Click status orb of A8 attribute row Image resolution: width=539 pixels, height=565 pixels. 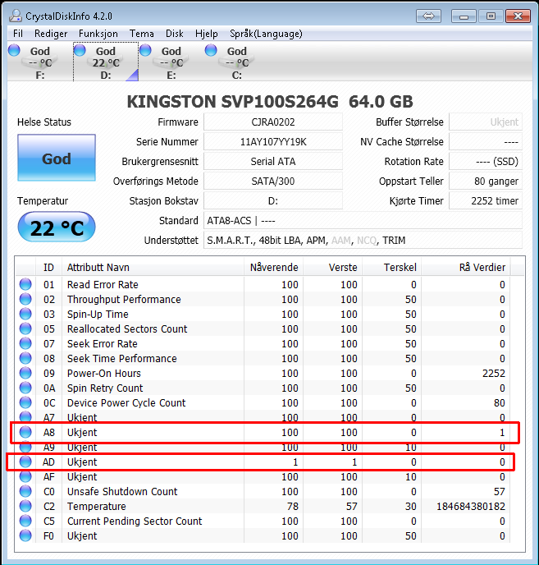click(x=25, y=432)
